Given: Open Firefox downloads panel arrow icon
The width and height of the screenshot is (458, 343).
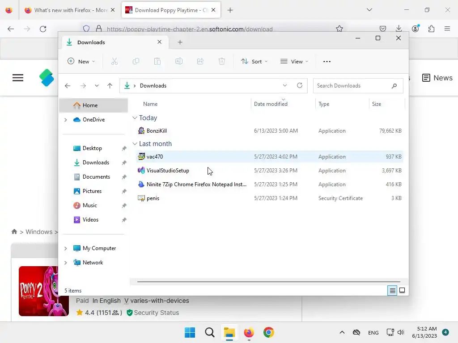Looking at the screenshot, I should coord(399,29).
